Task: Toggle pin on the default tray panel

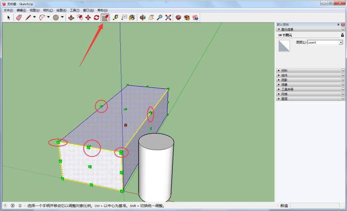Action: click(338, 25)
